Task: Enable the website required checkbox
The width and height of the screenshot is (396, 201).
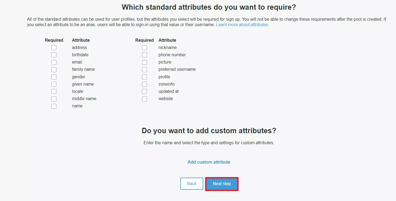Action: click(x=144, y=99)
